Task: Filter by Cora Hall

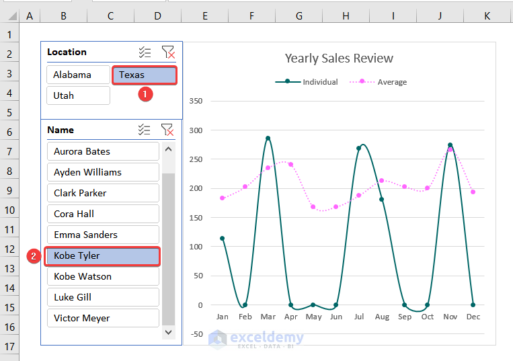Action: pos(103,214)
